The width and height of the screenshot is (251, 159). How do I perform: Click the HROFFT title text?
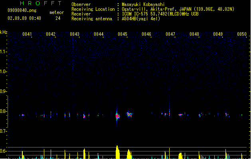click(x=41, y=3)
